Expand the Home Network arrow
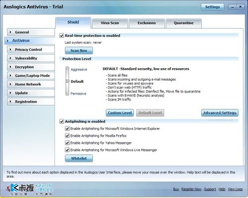Image resolution: width=248 pixels, height=198 pixels. (10, 84)
